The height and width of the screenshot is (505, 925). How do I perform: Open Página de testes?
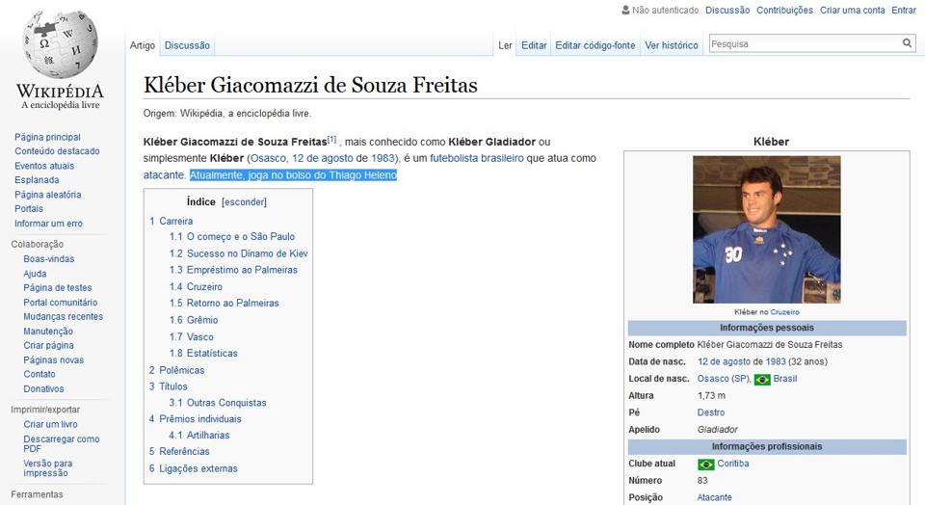point(58,288)
